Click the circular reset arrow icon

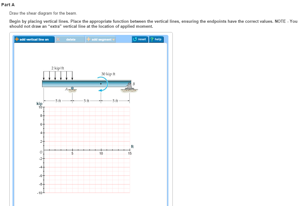pos(135,39)
